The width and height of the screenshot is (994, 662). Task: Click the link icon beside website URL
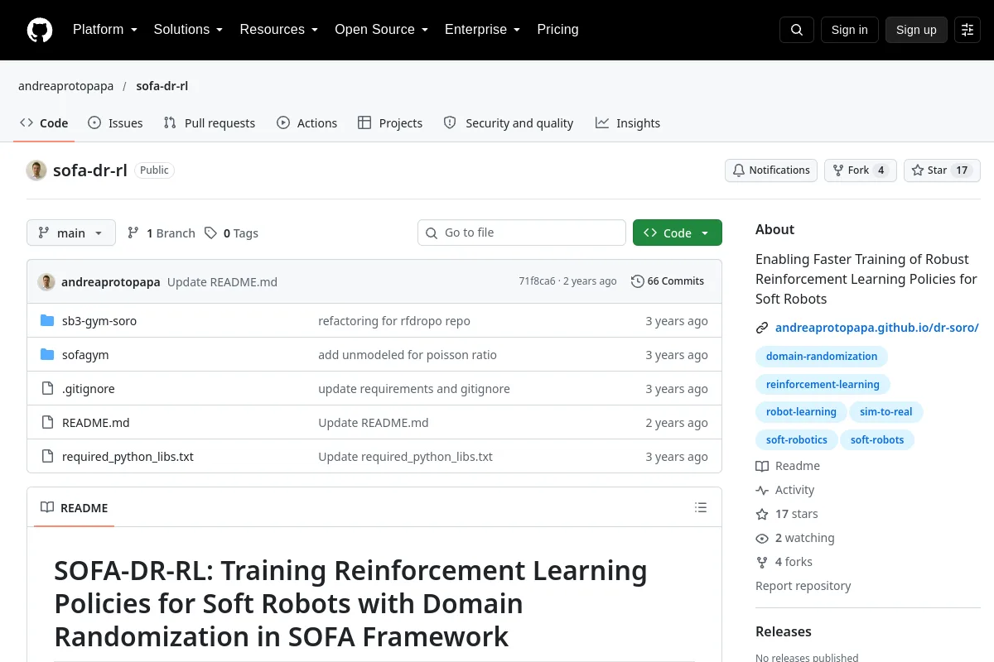(762, 328)
